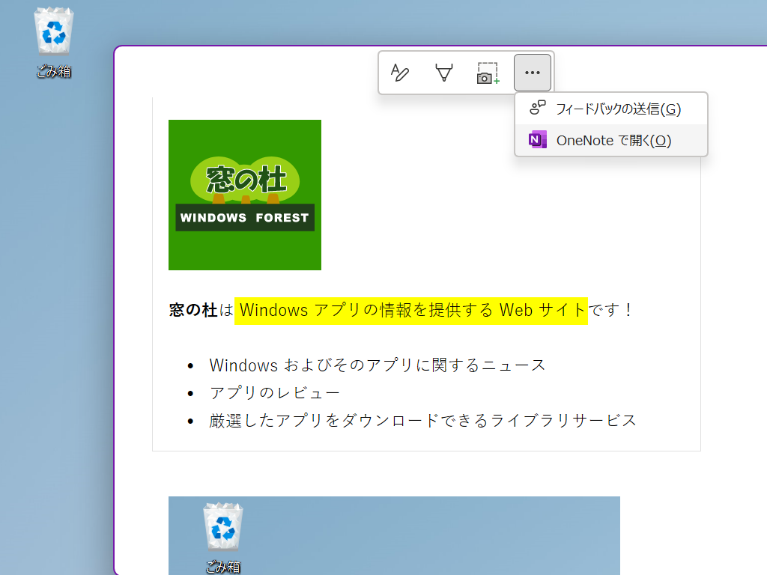Select the pen annotation tool
The width and height of the screenshot is (767, 575).
[401, 73]
